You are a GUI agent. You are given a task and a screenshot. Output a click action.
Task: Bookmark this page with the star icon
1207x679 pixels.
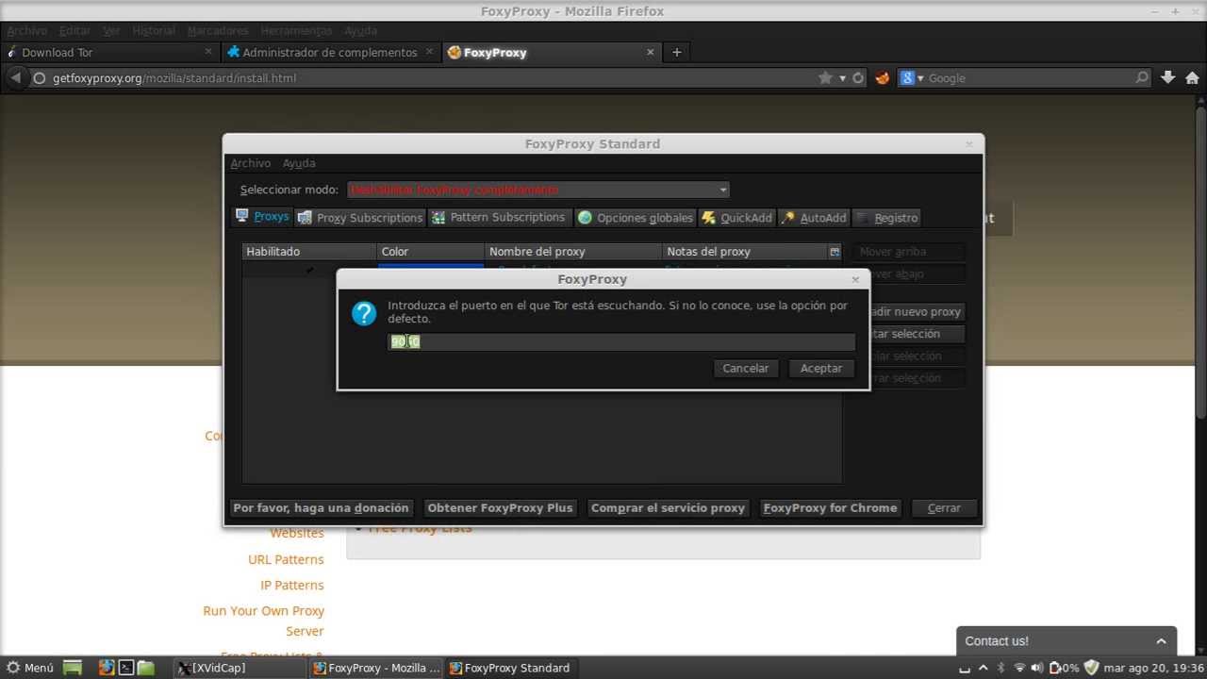pos(825,78)
